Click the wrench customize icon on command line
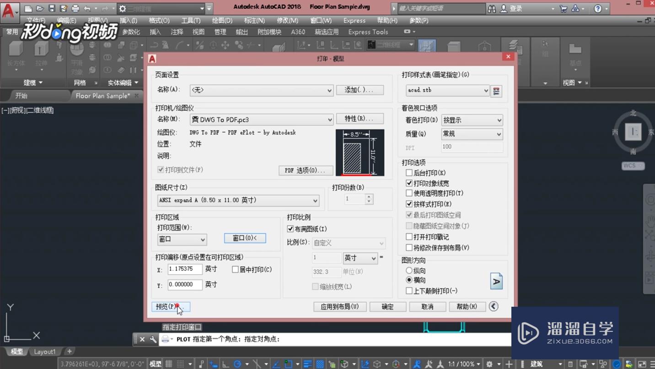 tap(153, 339)
